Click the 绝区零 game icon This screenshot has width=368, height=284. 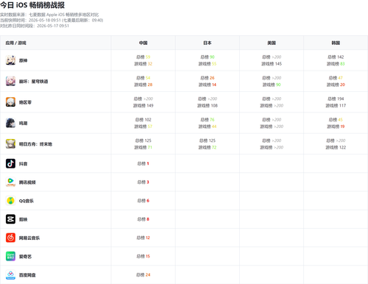tap(10, 102)
